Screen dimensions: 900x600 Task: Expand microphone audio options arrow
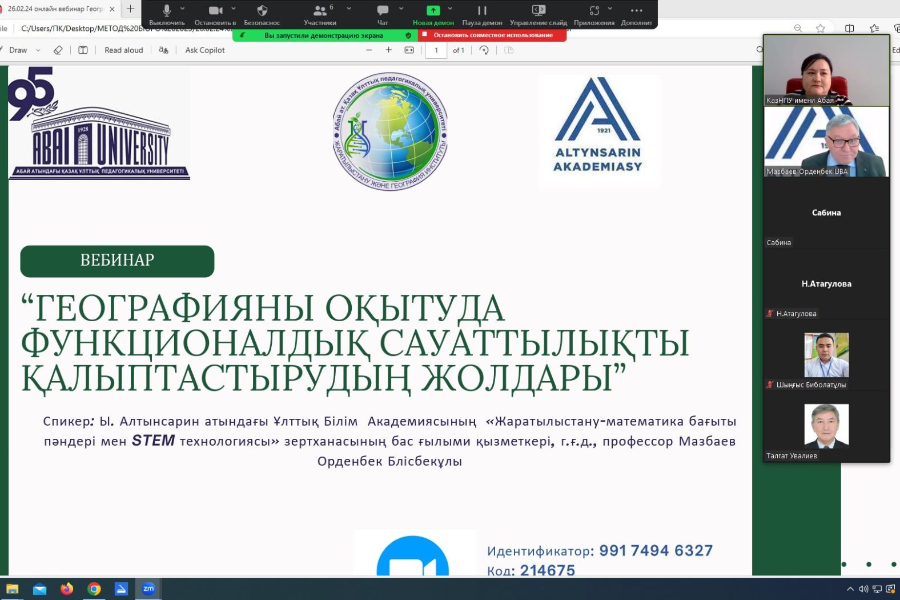click(x=183, y=9)
